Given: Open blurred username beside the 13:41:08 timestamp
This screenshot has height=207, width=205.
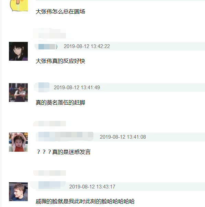Looking at the screenshot, I should click(x=65, y=137).
